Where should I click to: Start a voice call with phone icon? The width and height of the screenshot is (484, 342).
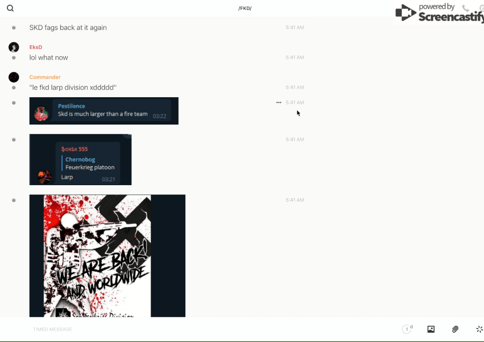point(465,8)
